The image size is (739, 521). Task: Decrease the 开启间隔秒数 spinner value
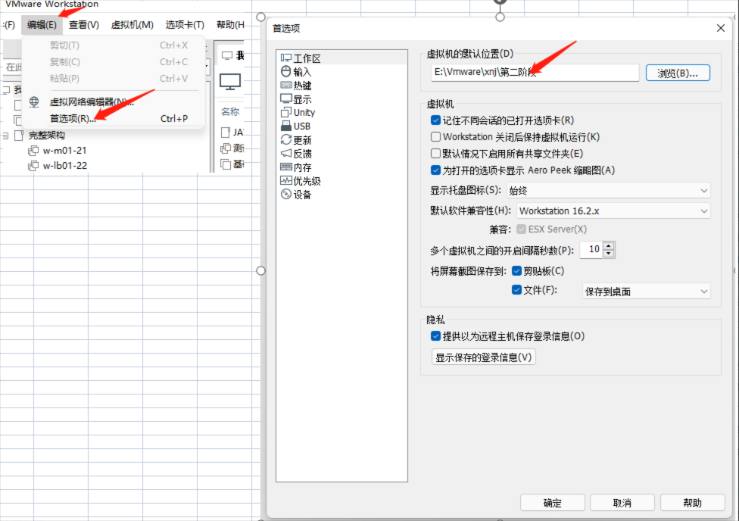point(609,254)
